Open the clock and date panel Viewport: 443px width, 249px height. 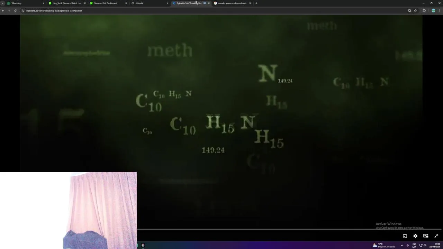(x=435, y=245)
